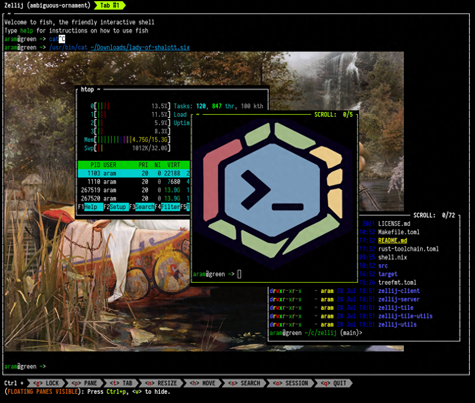Click htop F4 Filter button
The image size is (475, 403).
(x=167, y=207)
